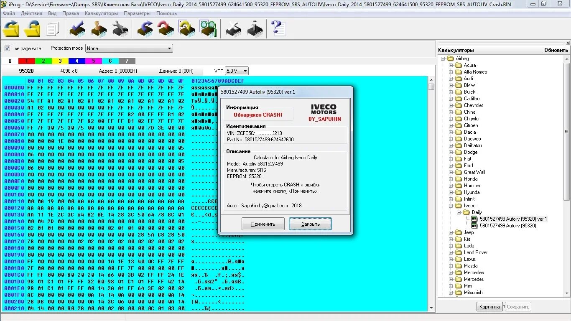Click folder icon next to Hyundai
The width and height of the screenshot is (571, 321).
pos(459,192)
